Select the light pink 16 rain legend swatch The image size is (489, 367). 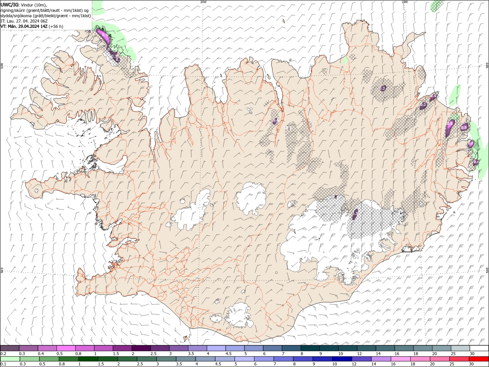click(400, 359)
